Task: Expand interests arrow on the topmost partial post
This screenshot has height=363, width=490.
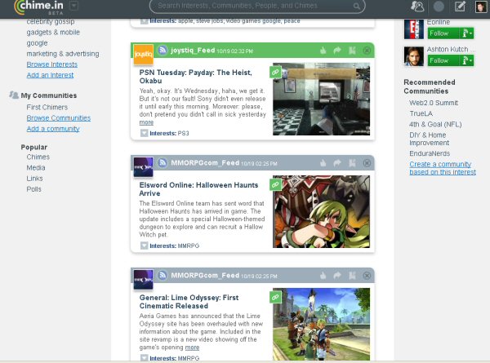Action: point(144,21)
